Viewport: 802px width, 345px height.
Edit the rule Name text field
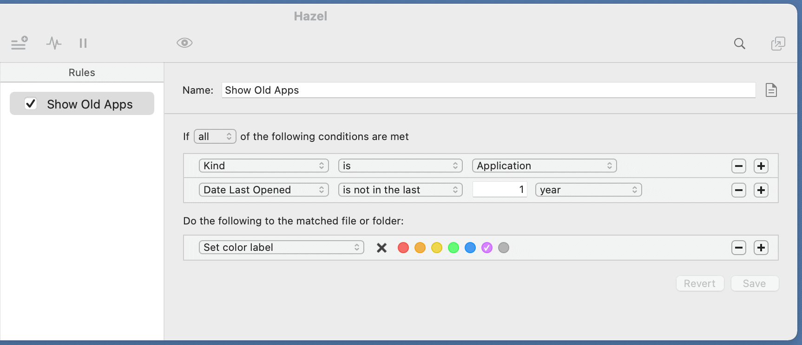488,90
